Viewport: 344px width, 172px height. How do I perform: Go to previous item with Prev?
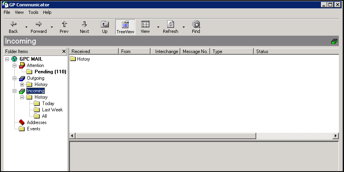(64, 25)
